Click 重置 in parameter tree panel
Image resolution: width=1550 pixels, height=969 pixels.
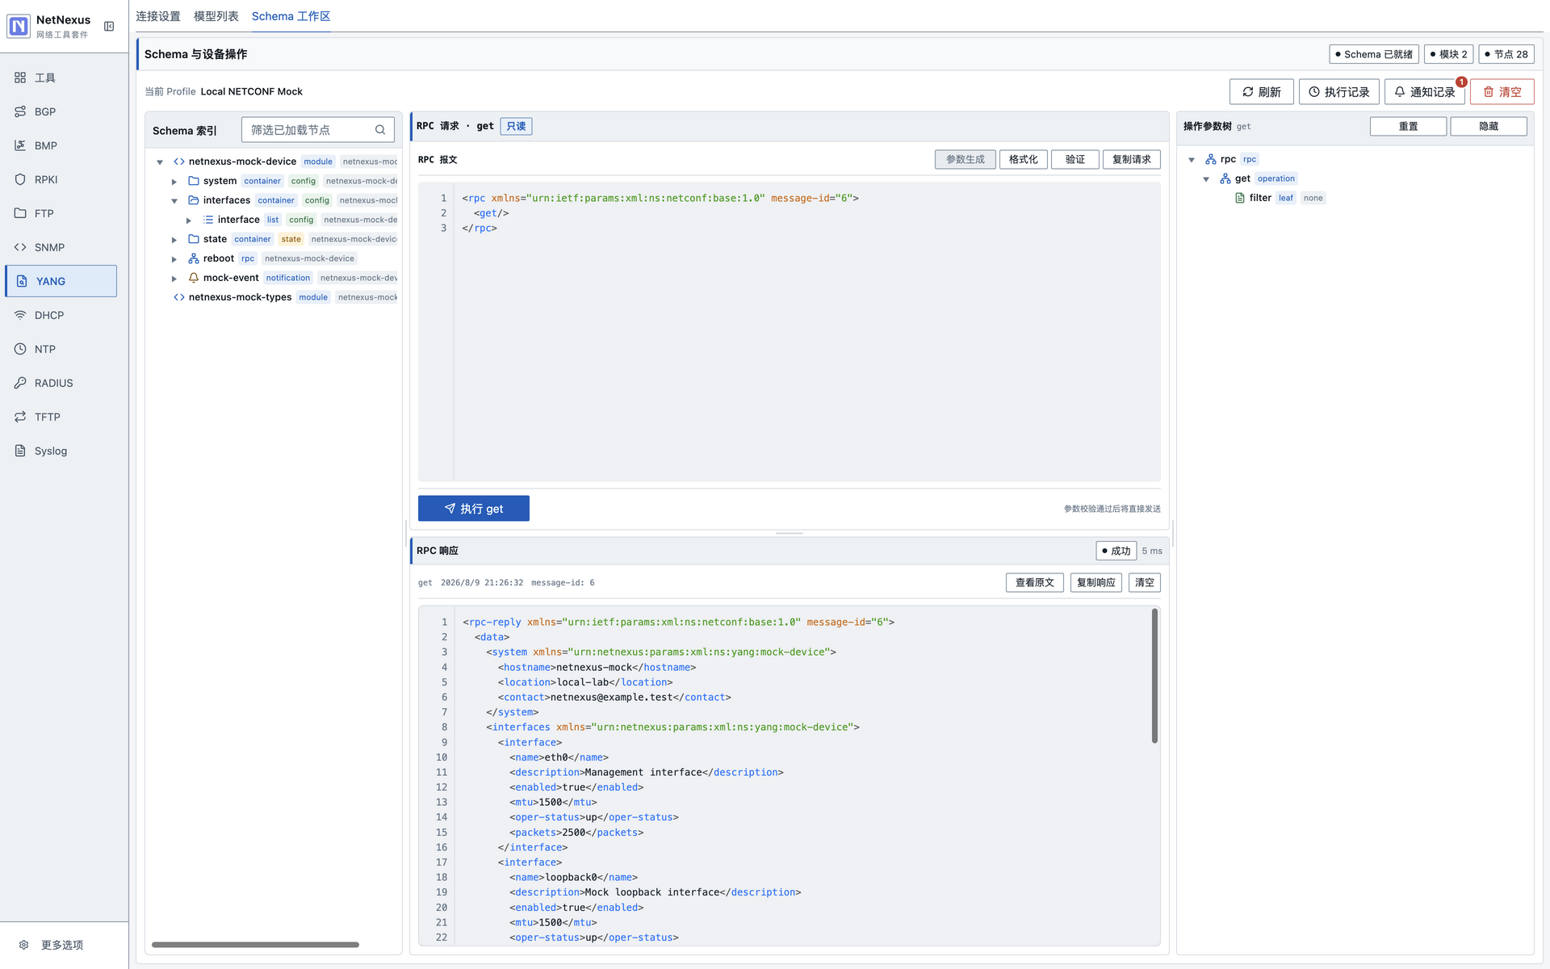point(1408,127)
